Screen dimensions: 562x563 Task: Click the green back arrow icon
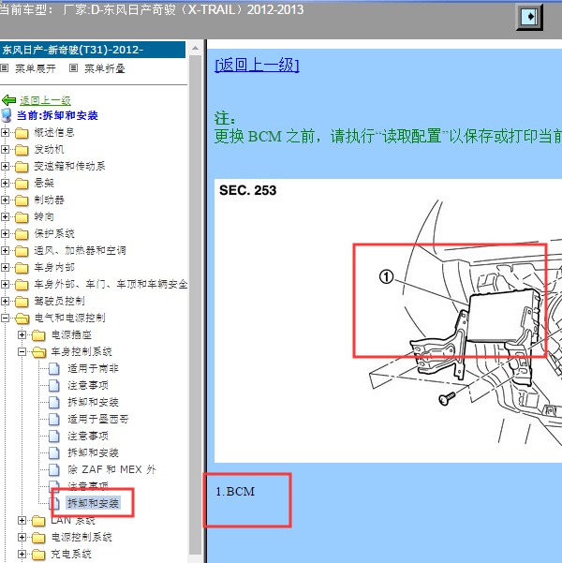8,100
